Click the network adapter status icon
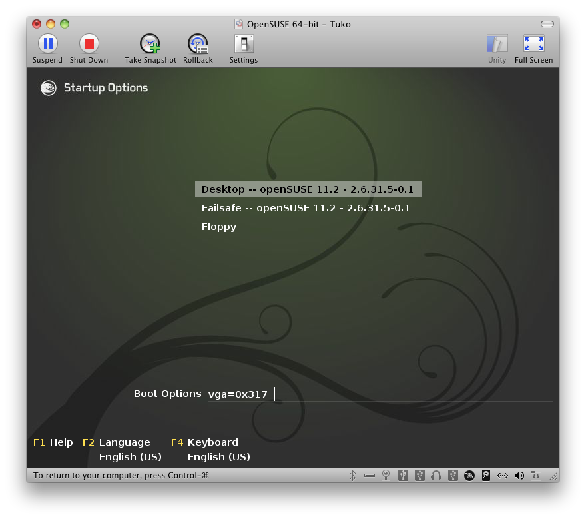The width and height of the screenshot is (586, 519). 503,476
